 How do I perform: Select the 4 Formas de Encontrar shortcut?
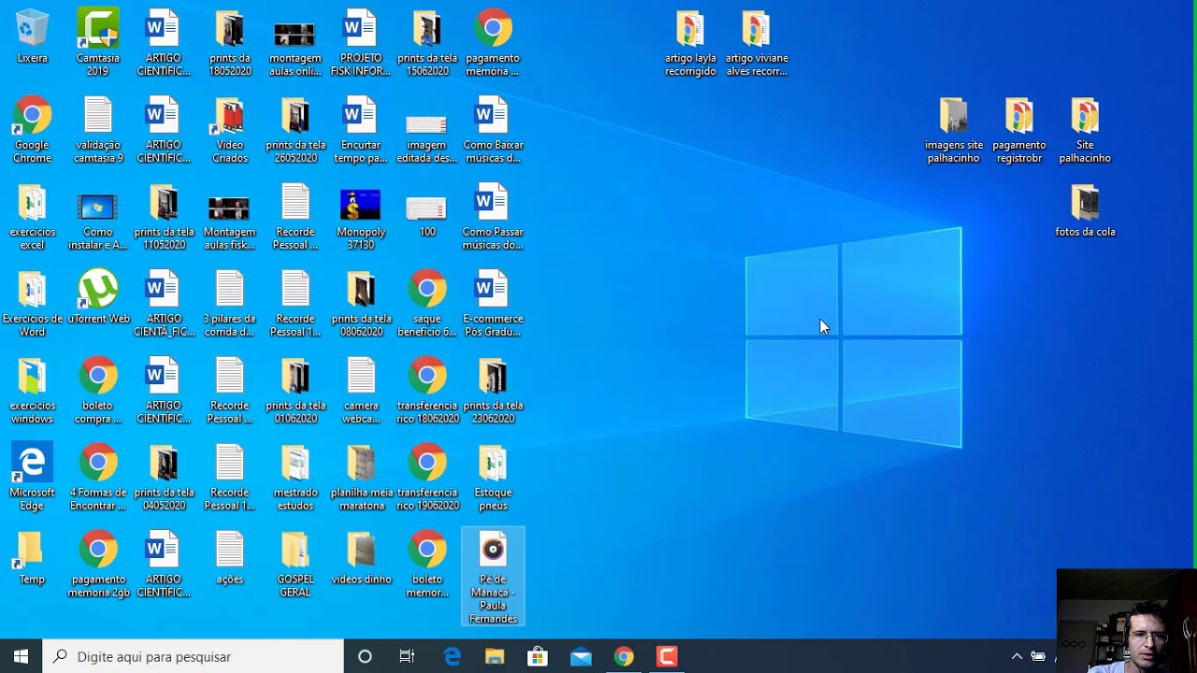(x=98, y=478)
